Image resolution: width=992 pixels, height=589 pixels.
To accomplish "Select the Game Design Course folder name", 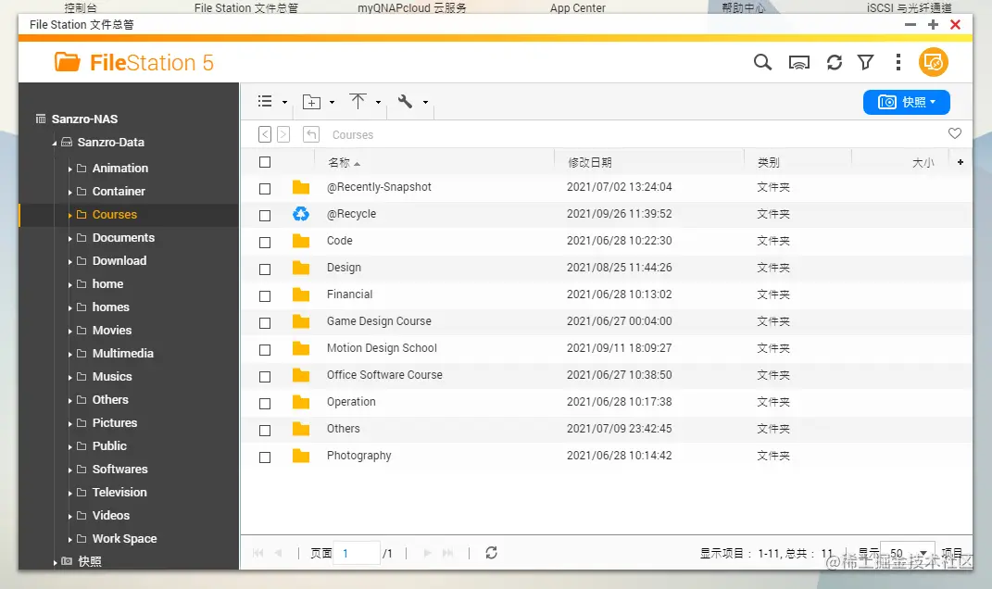I will 379,320.
